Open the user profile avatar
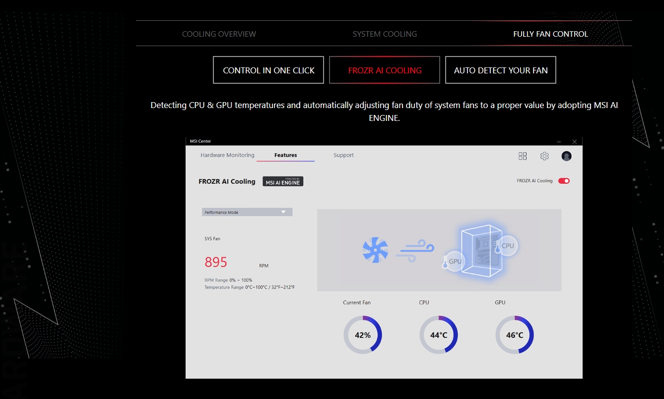The width and height of the screenshot is (664, 399). [567, 156]
